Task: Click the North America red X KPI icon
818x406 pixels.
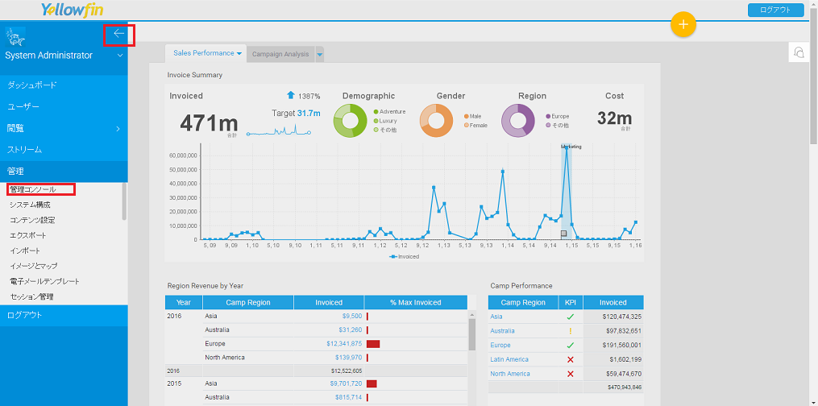Action: click(x=571, y=374)
